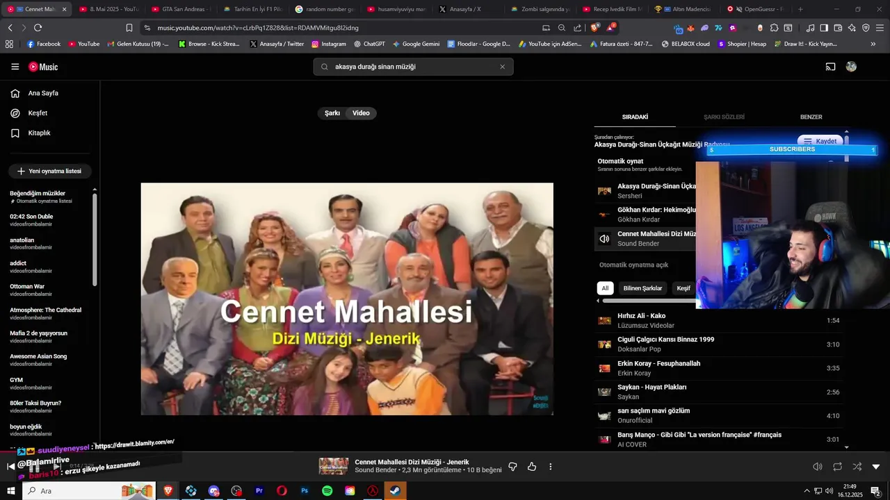The height and width of the screenshot is (500, 890).
Task: Switch to Video mode
Action: (x=361, y=113)
